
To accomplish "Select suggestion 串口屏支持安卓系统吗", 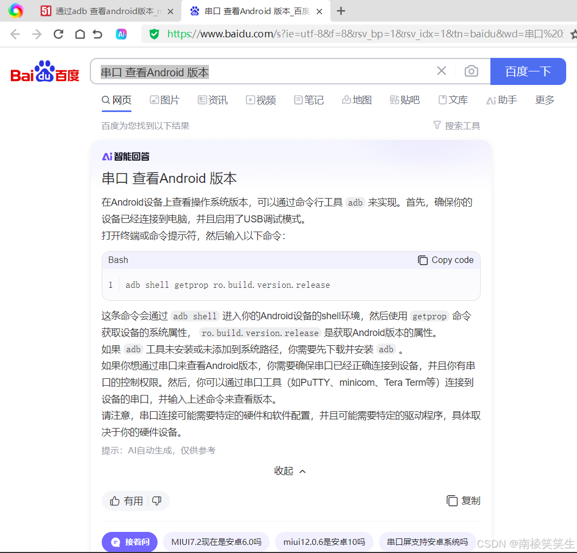I will [x=427, y=542].
